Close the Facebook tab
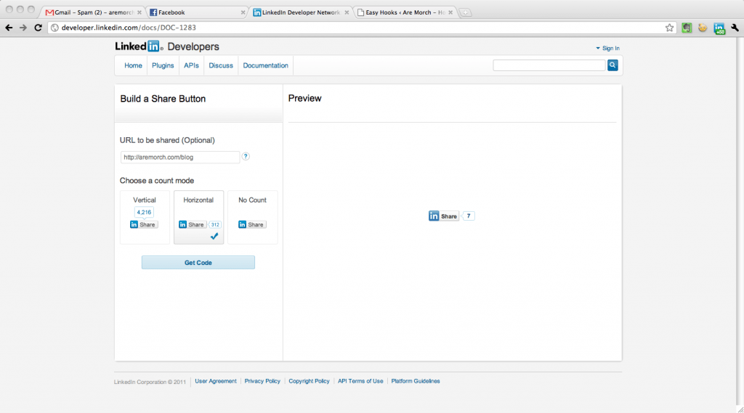Screen dimensions: 744x413 [x=243, y=13]
